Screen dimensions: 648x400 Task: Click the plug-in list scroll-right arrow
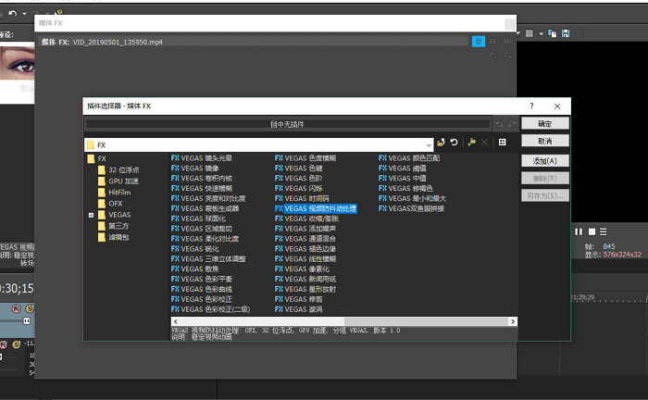pos(513,321)
